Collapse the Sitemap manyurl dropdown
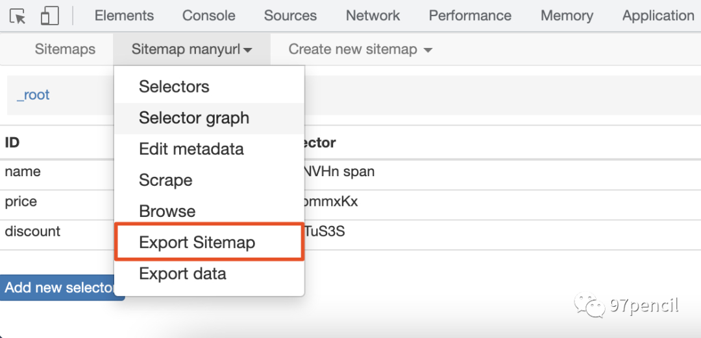This screenshot has height=338, width=701. [191, 49]
